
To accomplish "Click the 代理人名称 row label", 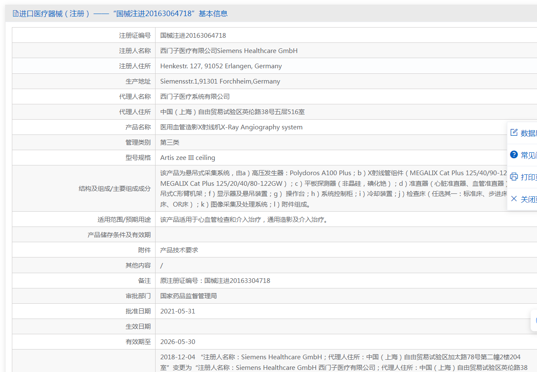I will click(x=135, y=97).
